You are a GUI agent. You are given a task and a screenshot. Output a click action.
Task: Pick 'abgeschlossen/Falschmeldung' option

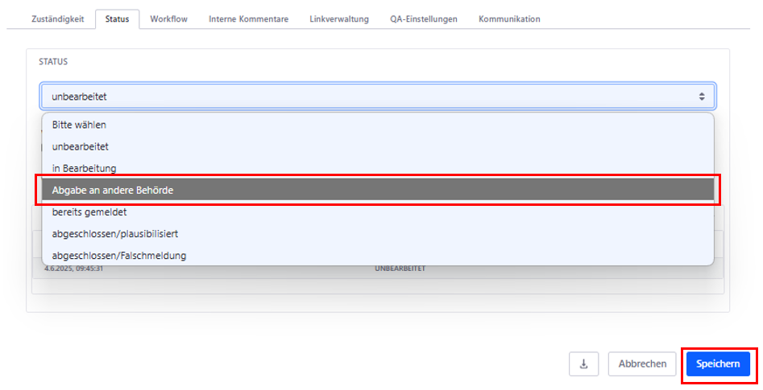378,256
